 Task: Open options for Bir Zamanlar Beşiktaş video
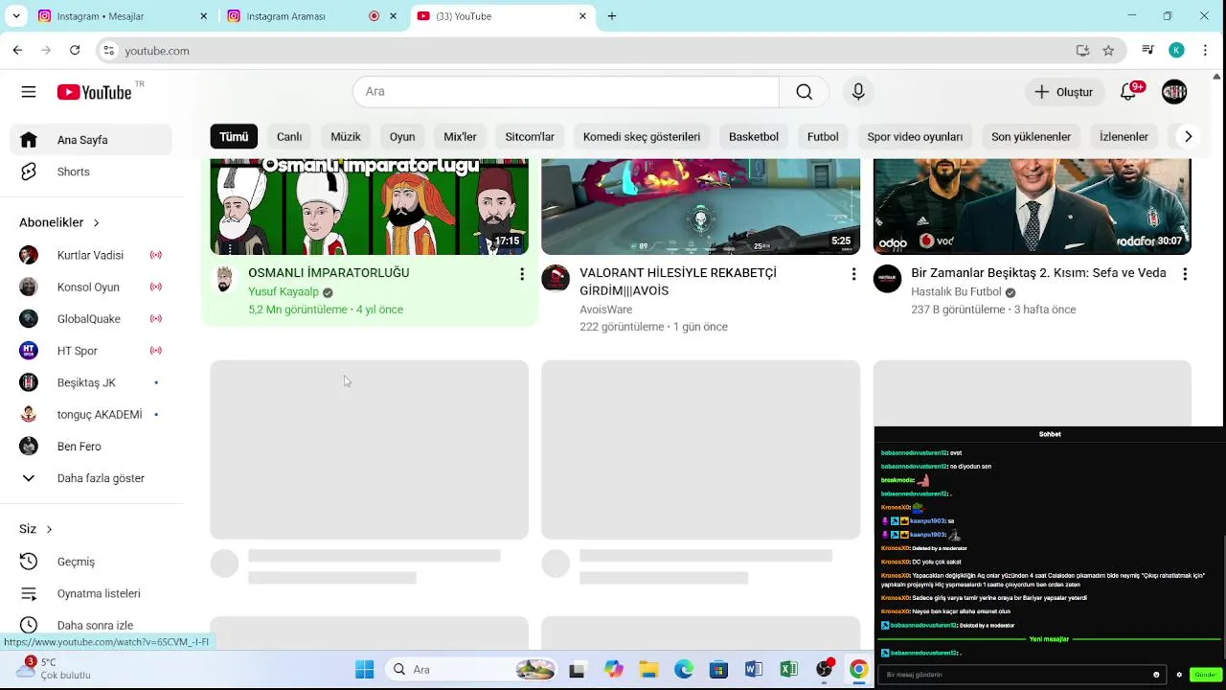point(1185,274)
